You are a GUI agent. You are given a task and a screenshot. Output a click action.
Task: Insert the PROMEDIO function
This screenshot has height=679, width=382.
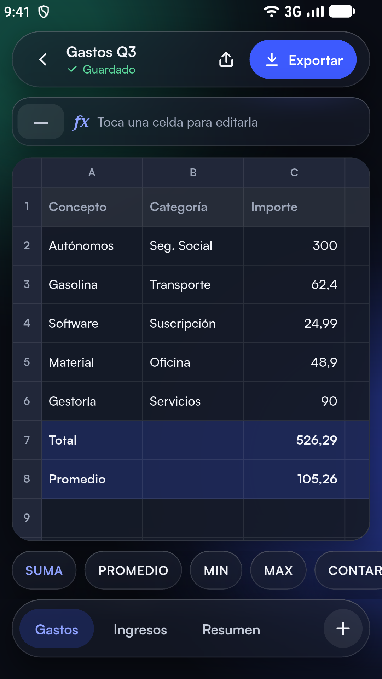coord(133,570)
